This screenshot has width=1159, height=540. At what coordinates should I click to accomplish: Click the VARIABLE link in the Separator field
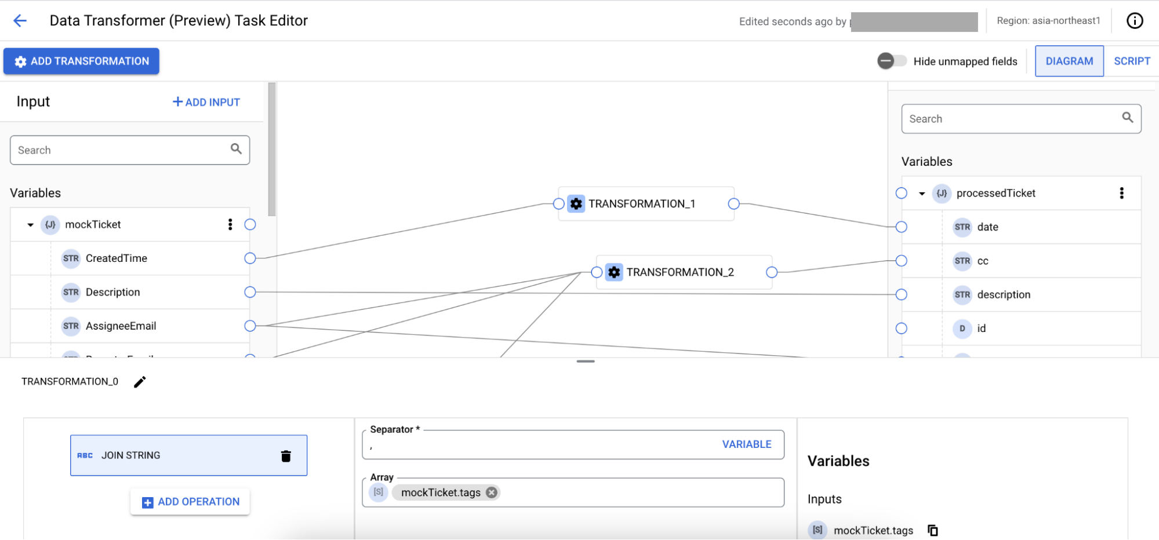[x=746, y=444]
